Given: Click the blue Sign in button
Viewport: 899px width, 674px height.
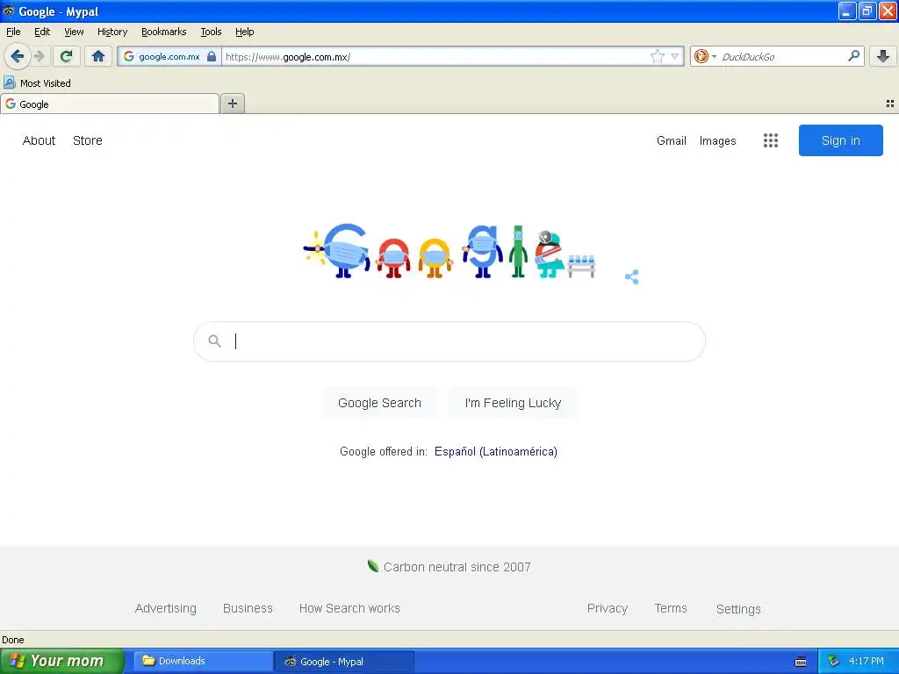Looking at the screenshot, I should 840,140.
